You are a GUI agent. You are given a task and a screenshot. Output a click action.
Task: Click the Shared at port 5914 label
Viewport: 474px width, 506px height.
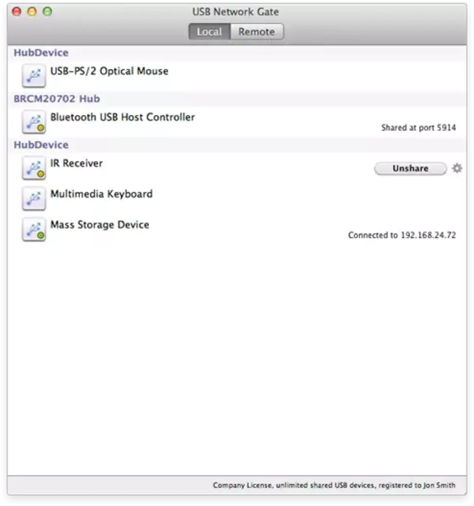(x=418, y=127)
